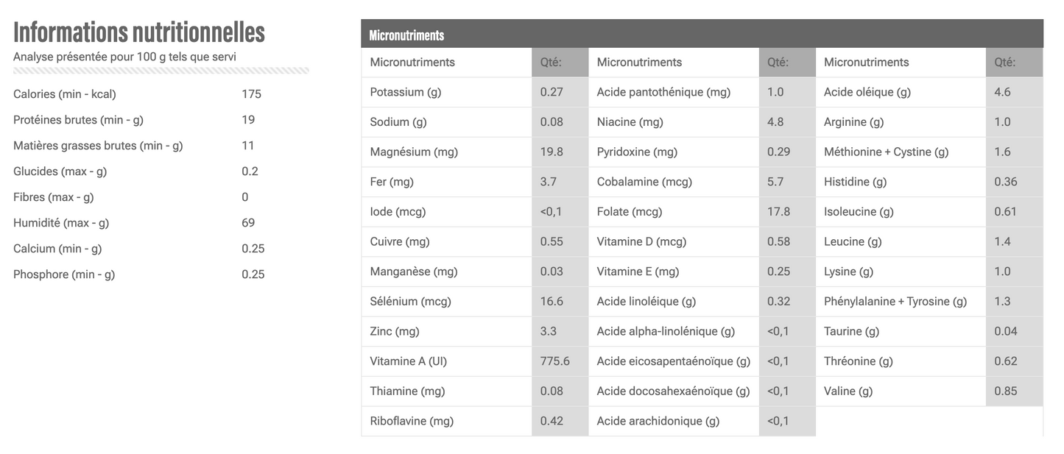Screen dimensions: 1064x454
Task: Click the Valine (g) row label
Action: point(848,391)
